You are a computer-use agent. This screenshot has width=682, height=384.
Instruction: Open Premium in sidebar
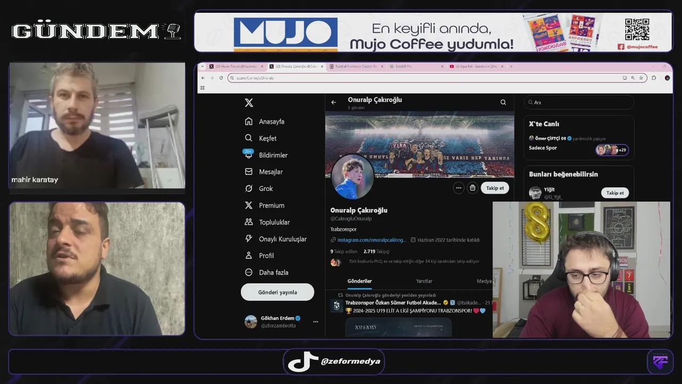point(264,205)
